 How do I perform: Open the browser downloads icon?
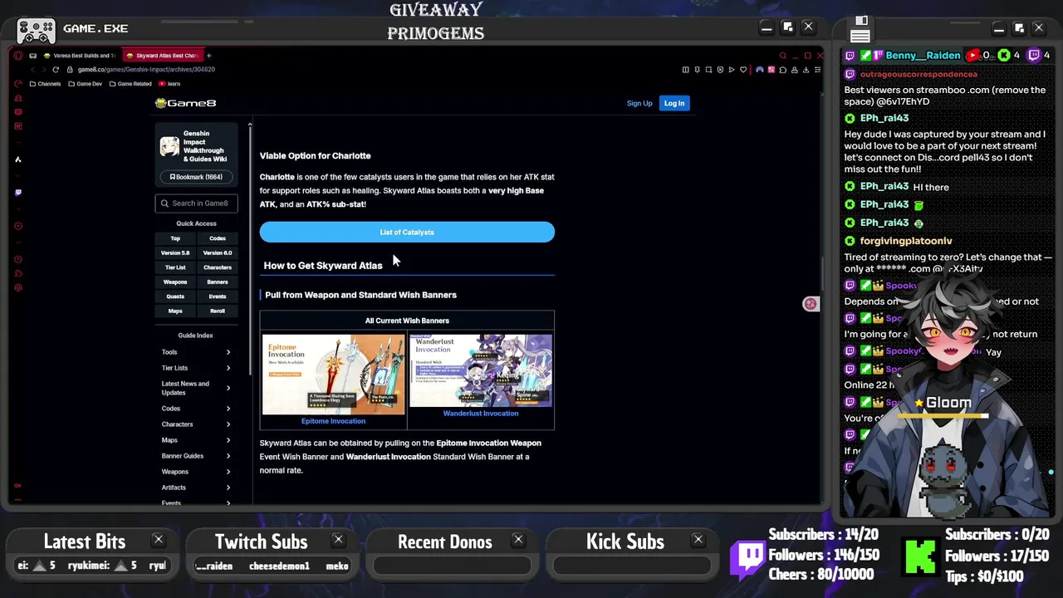pos(806,70)
